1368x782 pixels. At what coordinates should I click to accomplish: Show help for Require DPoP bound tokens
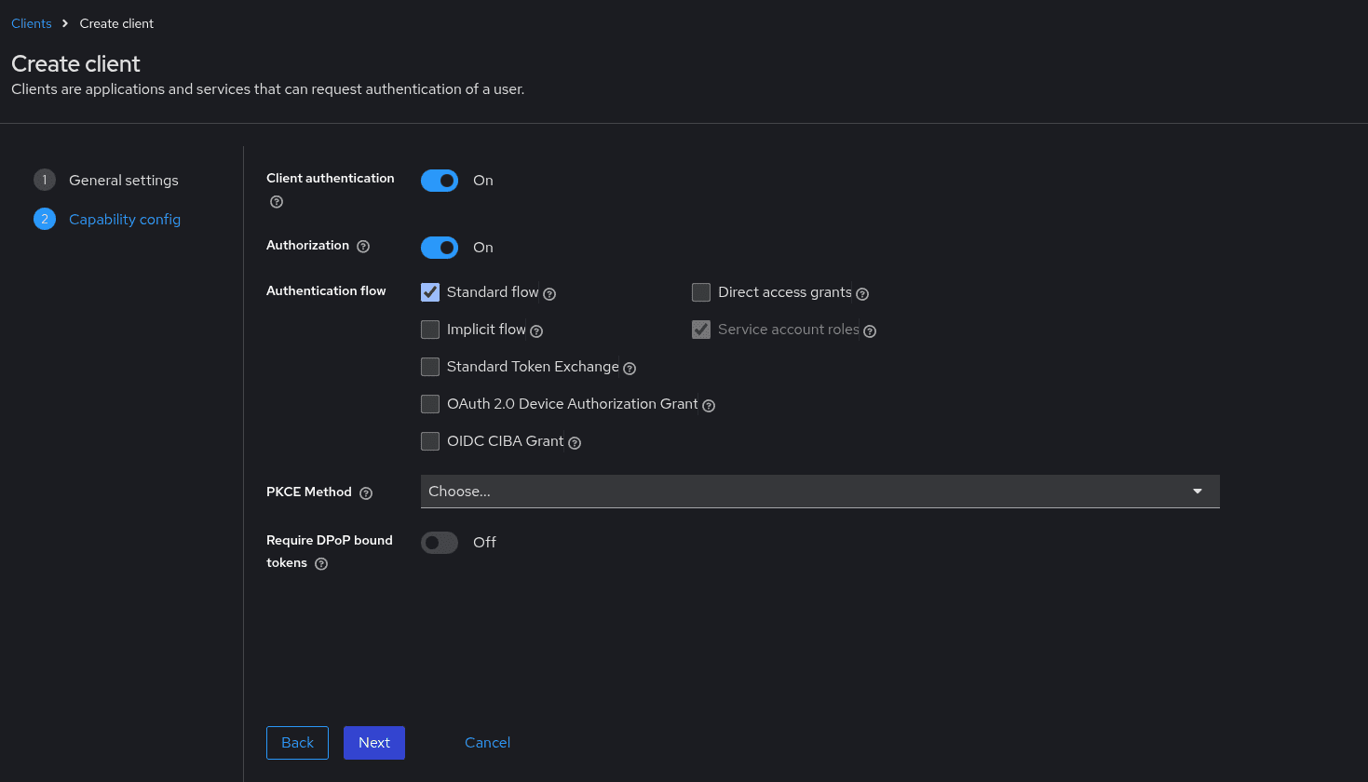point(320,563)
